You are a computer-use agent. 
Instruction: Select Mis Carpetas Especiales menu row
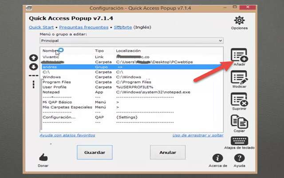(x=131, y=107)
